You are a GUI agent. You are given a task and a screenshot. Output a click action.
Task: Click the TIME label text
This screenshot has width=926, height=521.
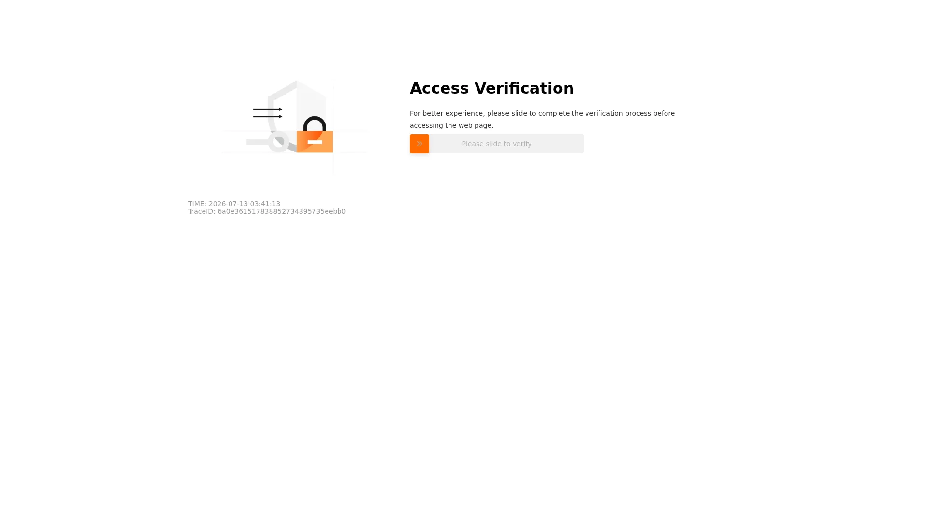197,204
